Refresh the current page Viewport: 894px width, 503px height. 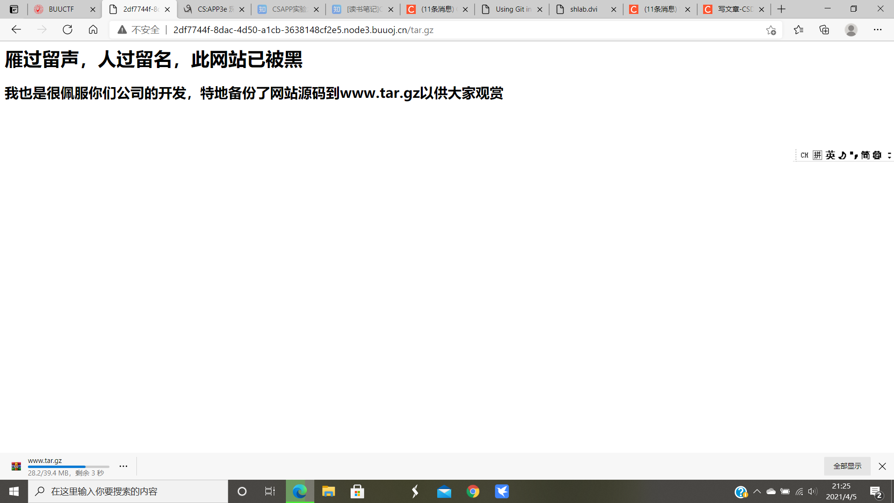(68, 30)
